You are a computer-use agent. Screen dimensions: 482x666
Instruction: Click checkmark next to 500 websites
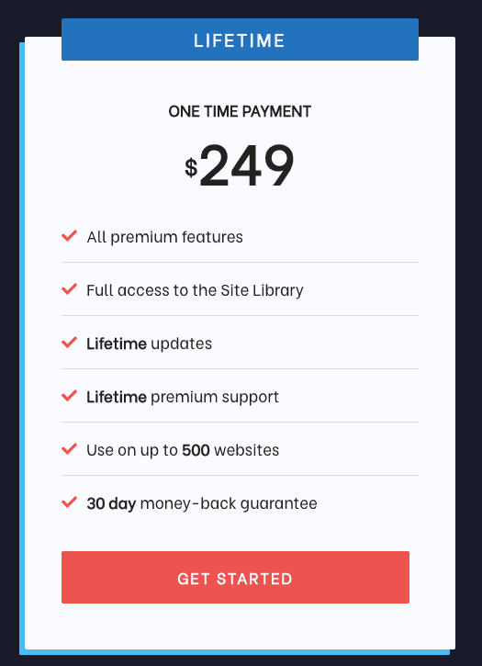tap(69, 449)
